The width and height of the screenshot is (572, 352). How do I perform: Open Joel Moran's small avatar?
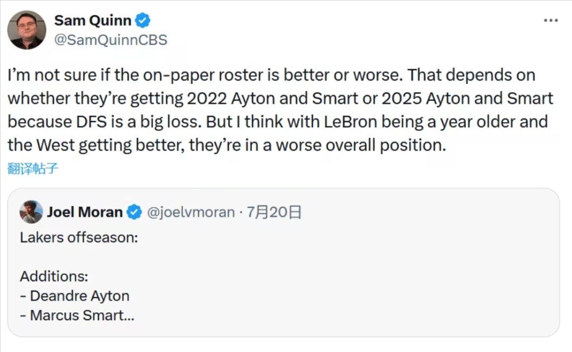pyautogui.click(x=31, y=212)
